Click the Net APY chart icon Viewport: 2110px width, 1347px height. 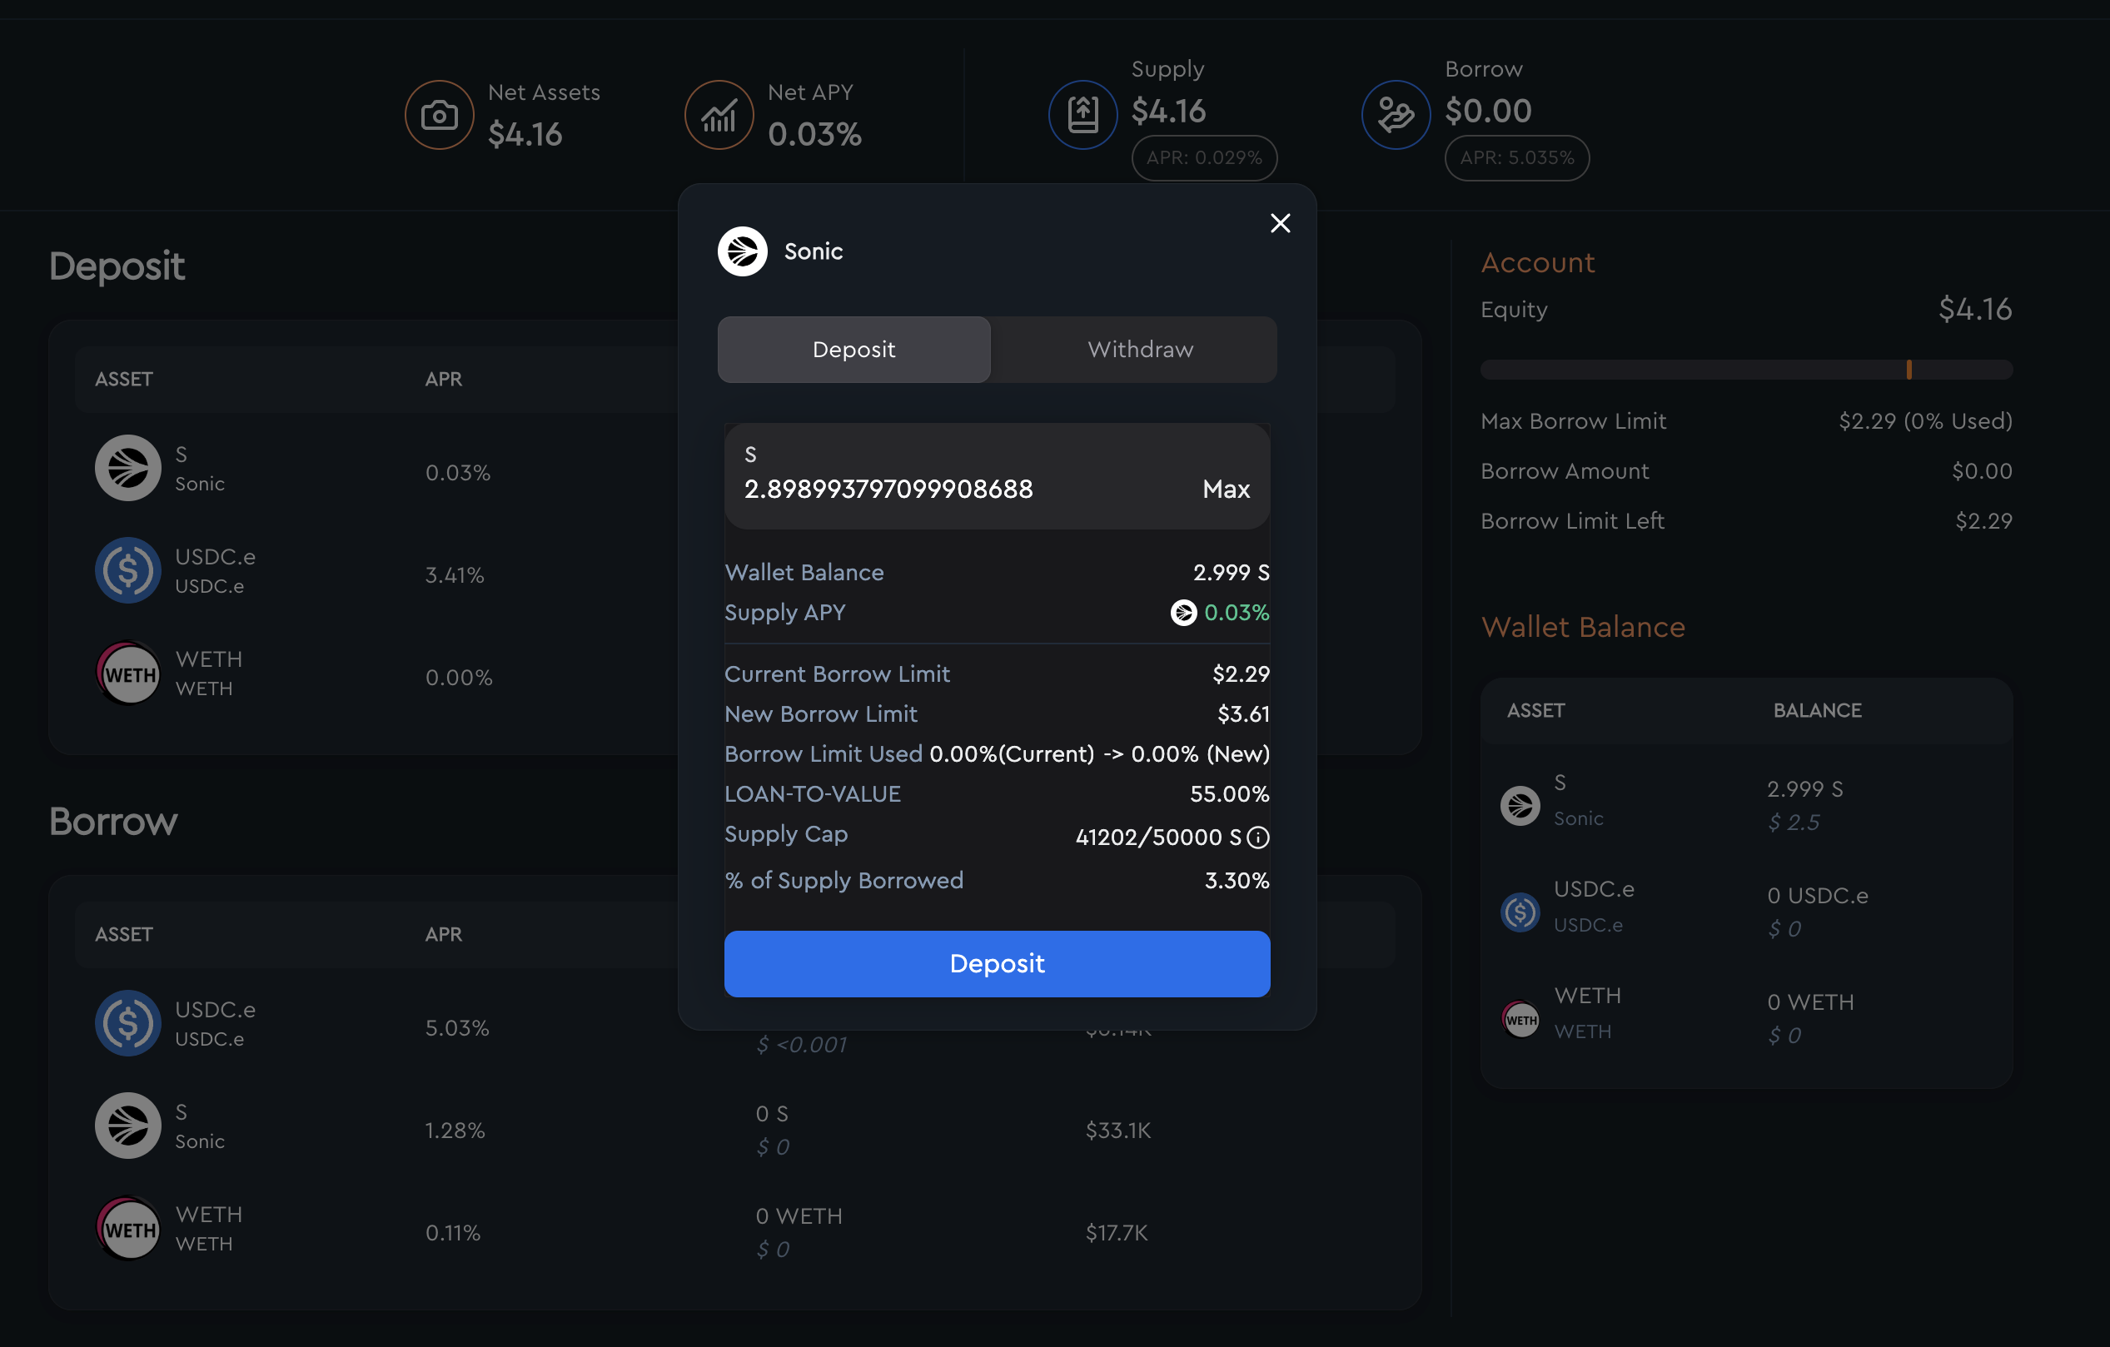[719, 115]
